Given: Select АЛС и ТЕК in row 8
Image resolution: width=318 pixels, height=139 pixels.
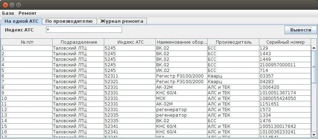Looking at the screenshot, I should click(233, 87).
